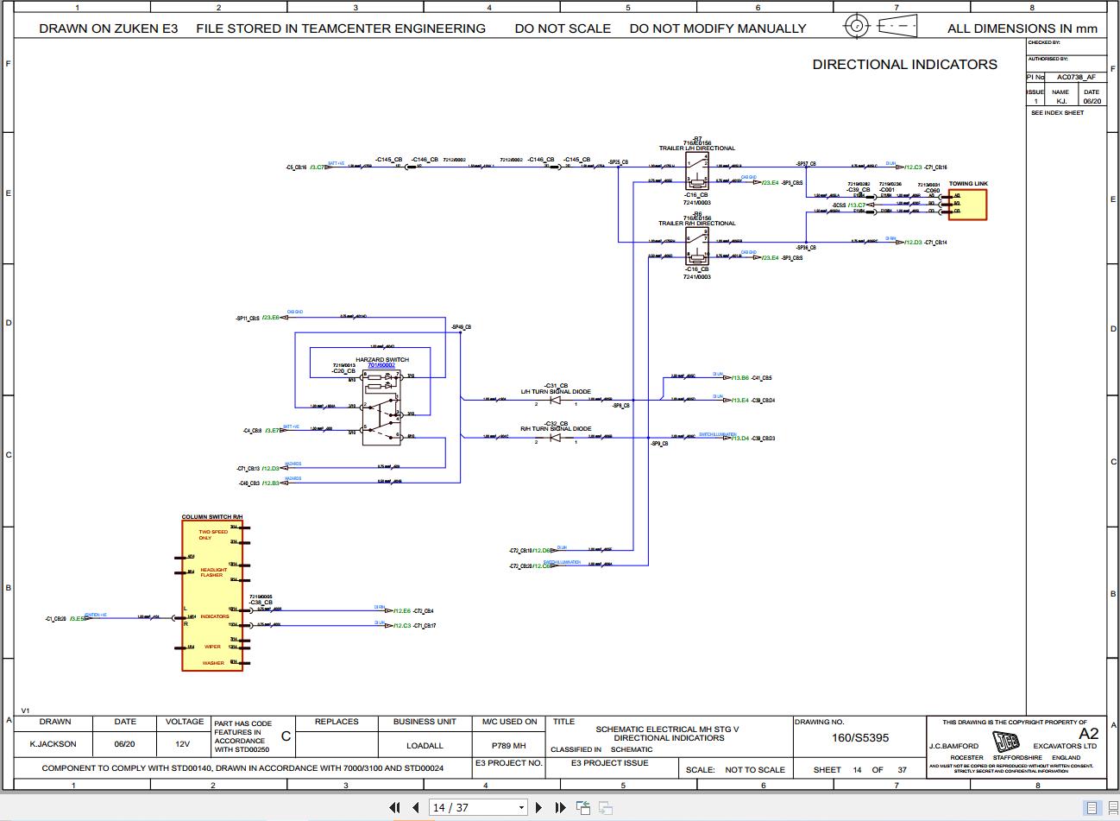Enable single page view mode
Image resolution: width=1120 pixels, height=821 pixels.
(1092, 808)
